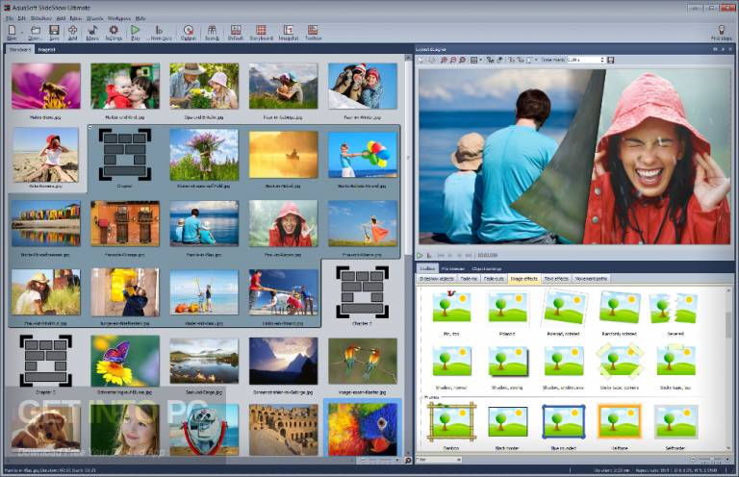Open the Image effects toolbox tab

pyautogui.click(x=524, y=279)
